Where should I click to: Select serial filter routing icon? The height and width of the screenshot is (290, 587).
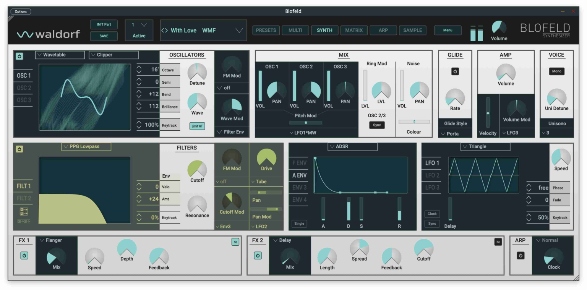click(x=24, y=222)
